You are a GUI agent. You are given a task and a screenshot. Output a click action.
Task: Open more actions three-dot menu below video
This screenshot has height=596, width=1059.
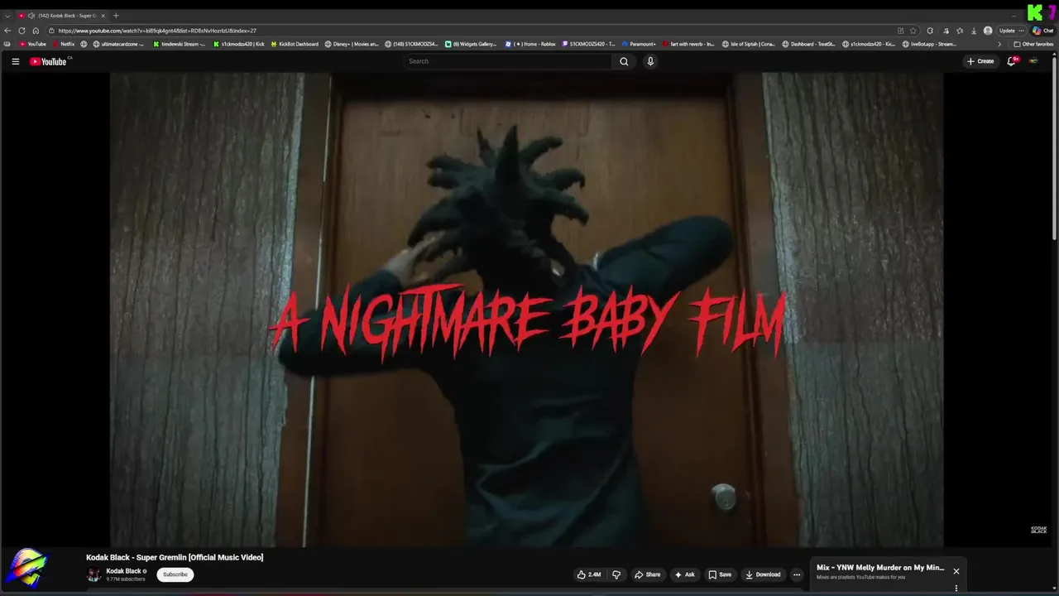(797, 574)
